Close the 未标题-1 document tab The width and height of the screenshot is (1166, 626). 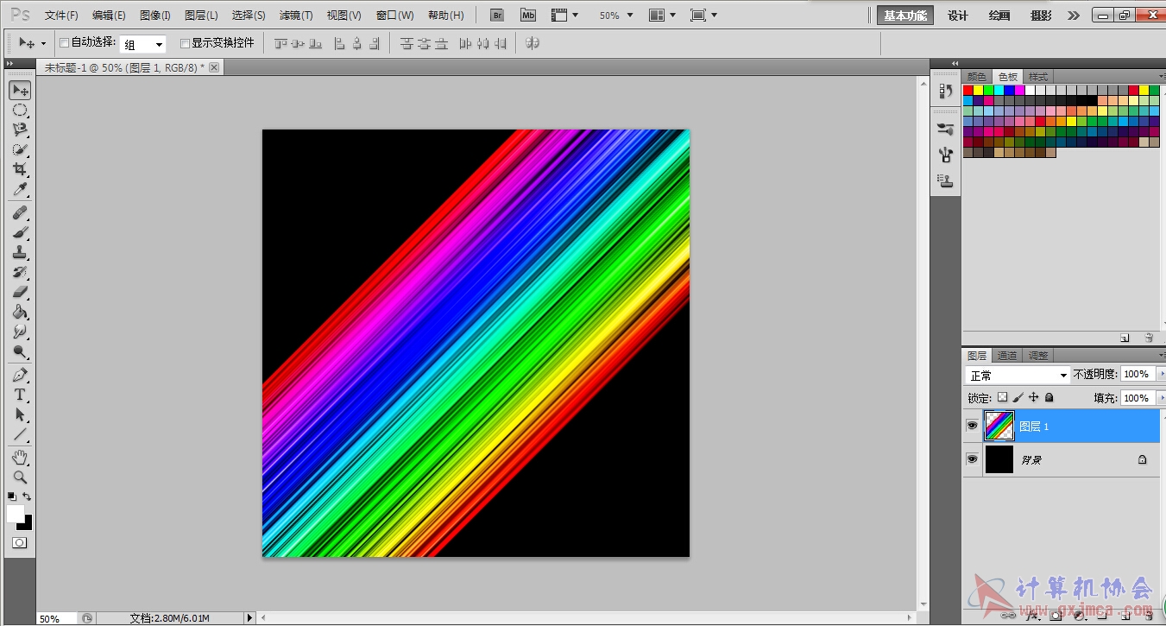click(x=214, y=67)
